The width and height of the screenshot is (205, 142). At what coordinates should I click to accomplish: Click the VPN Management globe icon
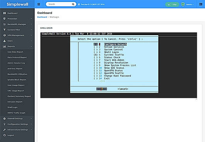pos(5,35)
